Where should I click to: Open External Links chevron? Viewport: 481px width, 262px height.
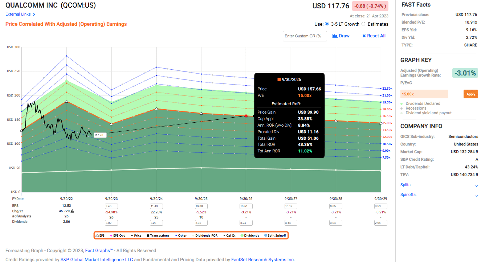click(x=34, y=15)
